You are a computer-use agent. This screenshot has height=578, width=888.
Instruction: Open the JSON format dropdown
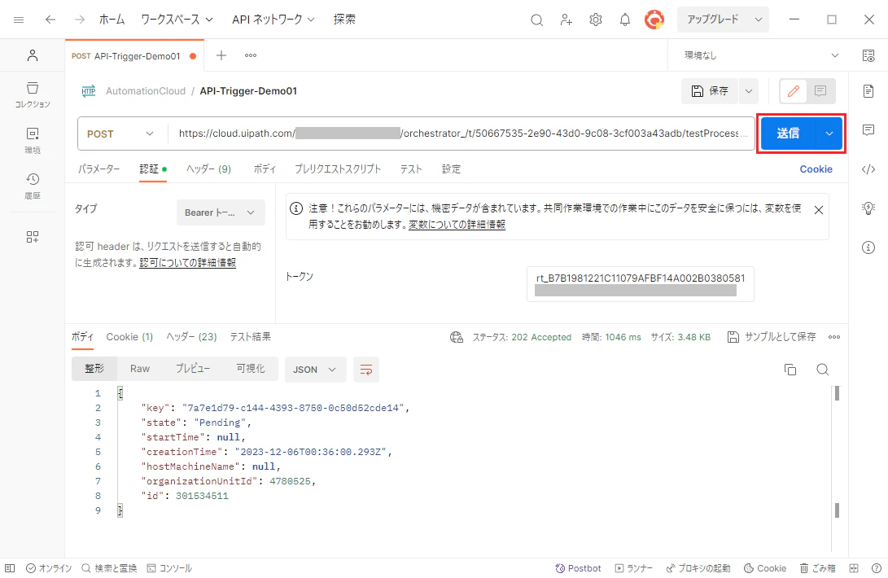click(x=315, y=370)
